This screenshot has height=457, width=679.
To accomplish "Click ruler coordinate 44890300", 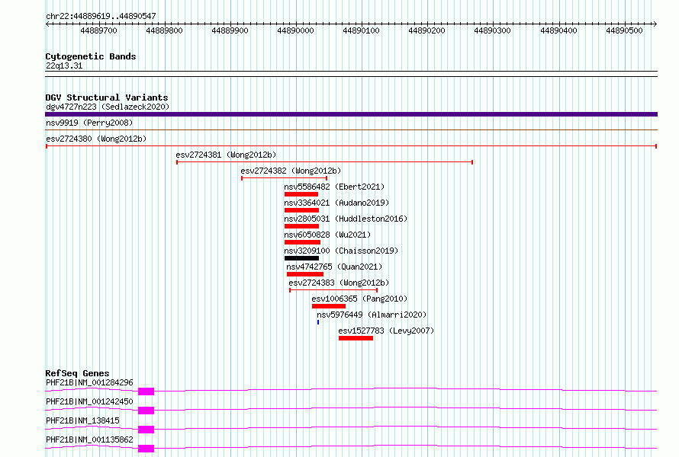I will [492, 30].
